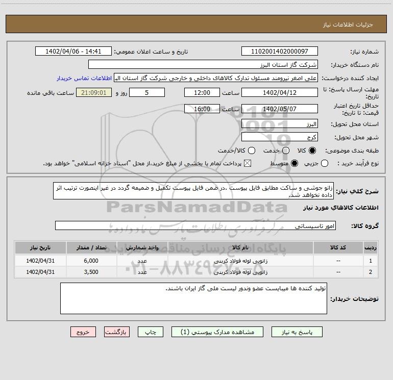Click the remaining time field 21:09:01
This screenshot has width=393, height=380.
(94, 92)
